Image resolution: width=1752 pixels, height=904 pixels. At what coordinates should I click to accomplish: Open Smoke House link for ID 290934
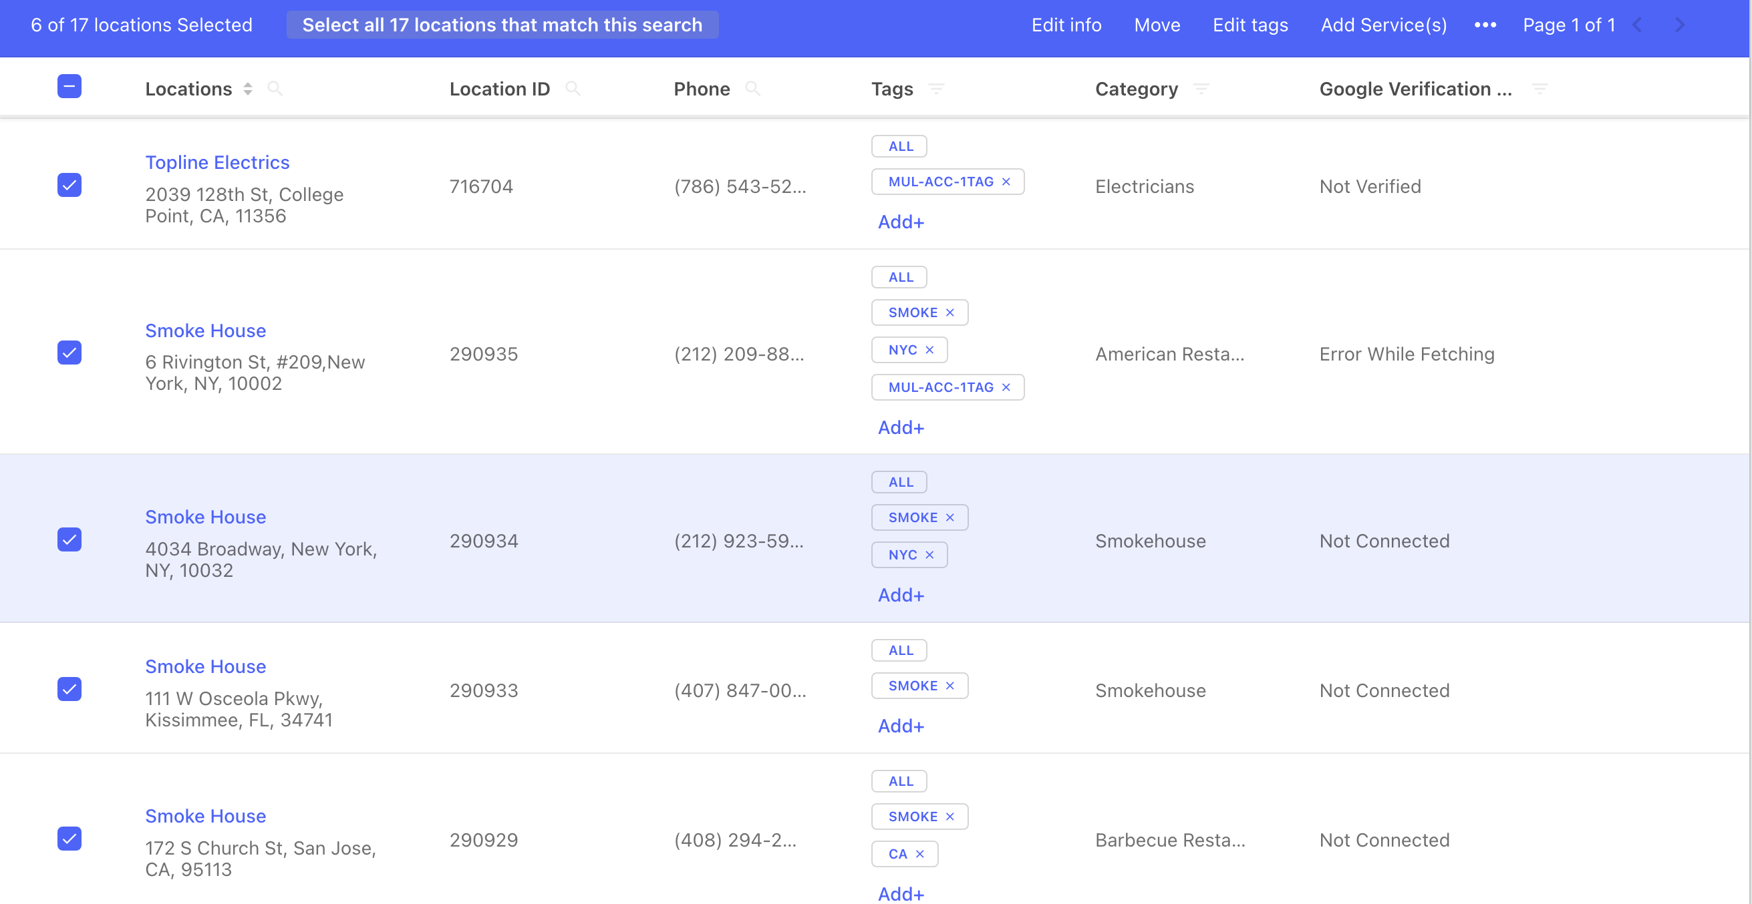(205, 517)
